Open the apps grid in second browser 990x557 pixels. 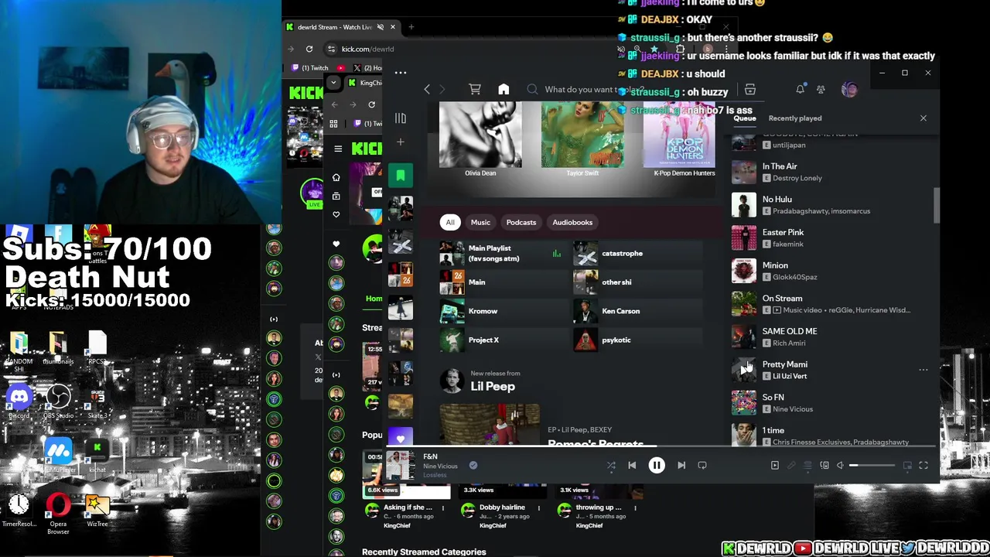(x=333, y=124)
